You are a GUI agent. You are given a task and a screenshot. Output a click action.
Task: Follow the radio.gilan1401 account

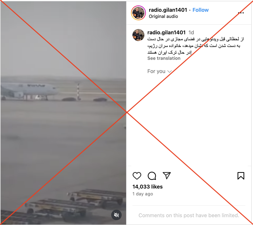200,10
